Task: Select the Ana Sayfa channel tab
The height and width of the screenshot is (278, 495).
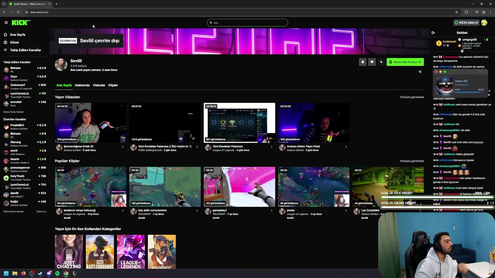Action: tap(64, 85)
